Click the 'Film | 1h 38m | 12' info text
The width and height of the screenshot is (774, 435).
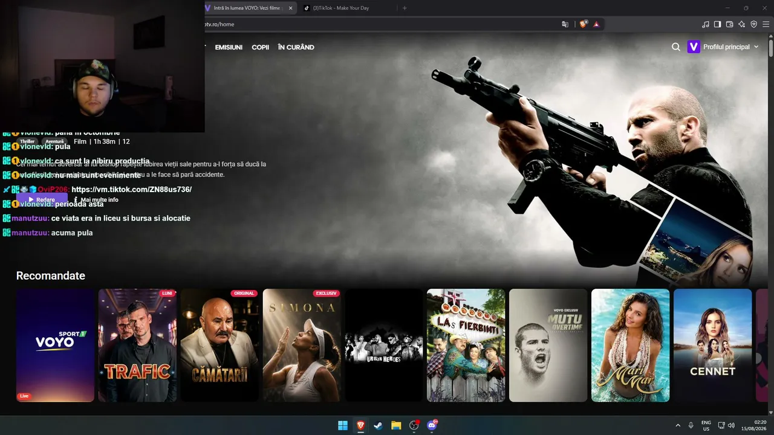pyautogui.click(x=102, y=141)
